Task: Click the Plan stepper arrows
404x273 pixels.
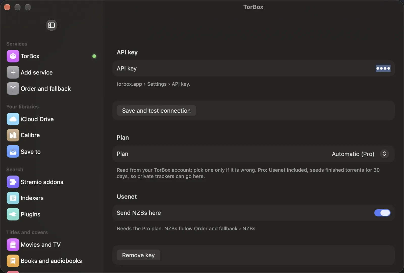Action: 384,154
